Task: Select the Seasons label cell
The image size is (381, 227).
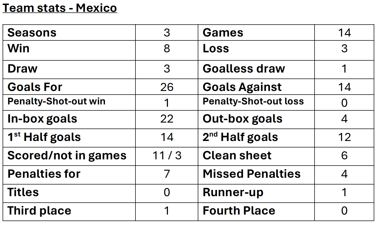Action: (x=69, y=33)
